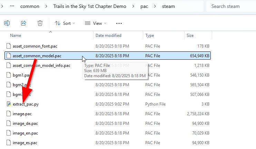Sort by the Size column header
Image resolution: width=256 pixels, height=149 pixels.
pyautogui.click(x=190, y=36)
